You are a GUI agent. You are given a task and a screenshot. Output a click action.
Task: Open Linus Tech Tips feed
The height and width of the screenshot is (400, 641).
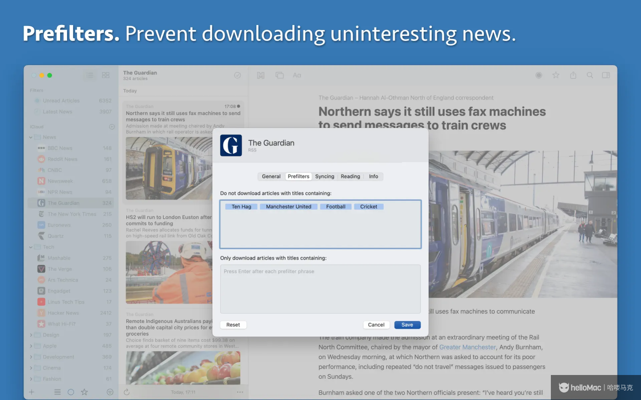(x=71, y=302)
